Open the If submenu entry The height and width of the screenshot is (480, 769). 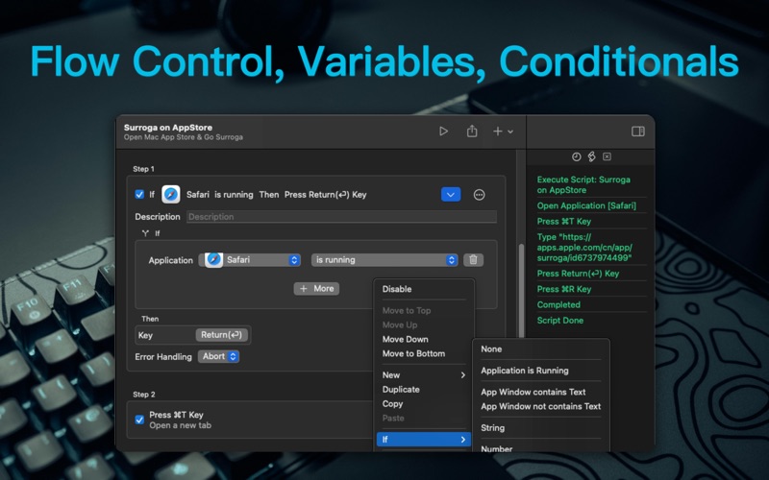point(424,440)
